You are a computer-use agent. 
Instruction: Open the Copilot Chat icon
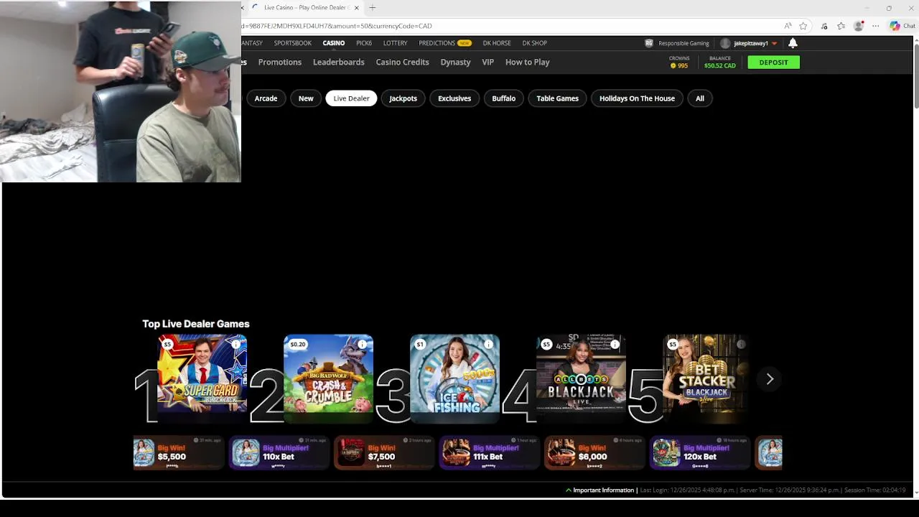pyautogui.click(x=895, y=26)
